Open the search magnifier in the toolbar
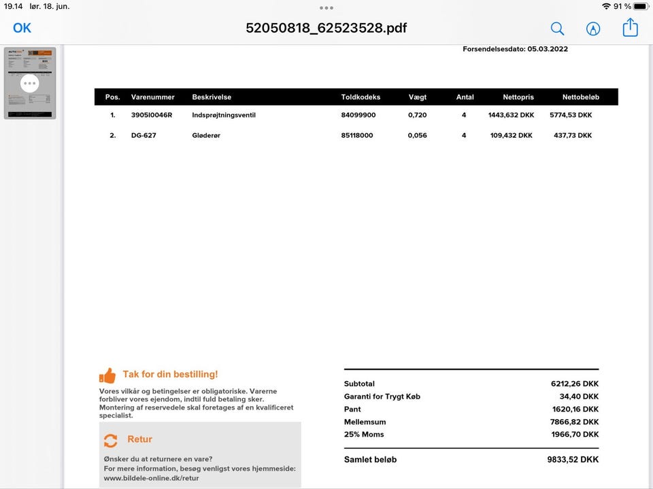 coord(557,29)
